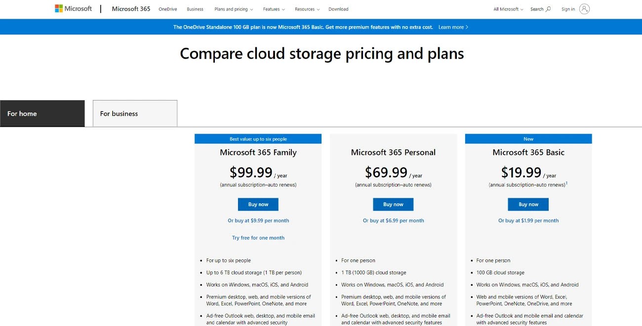Click Download in the navigation bar
The height and width of the screenshot is (326, 642).
(338, 9)
